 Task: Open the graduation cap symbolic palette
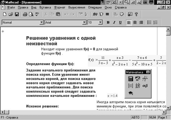click(x=131, y=93)
